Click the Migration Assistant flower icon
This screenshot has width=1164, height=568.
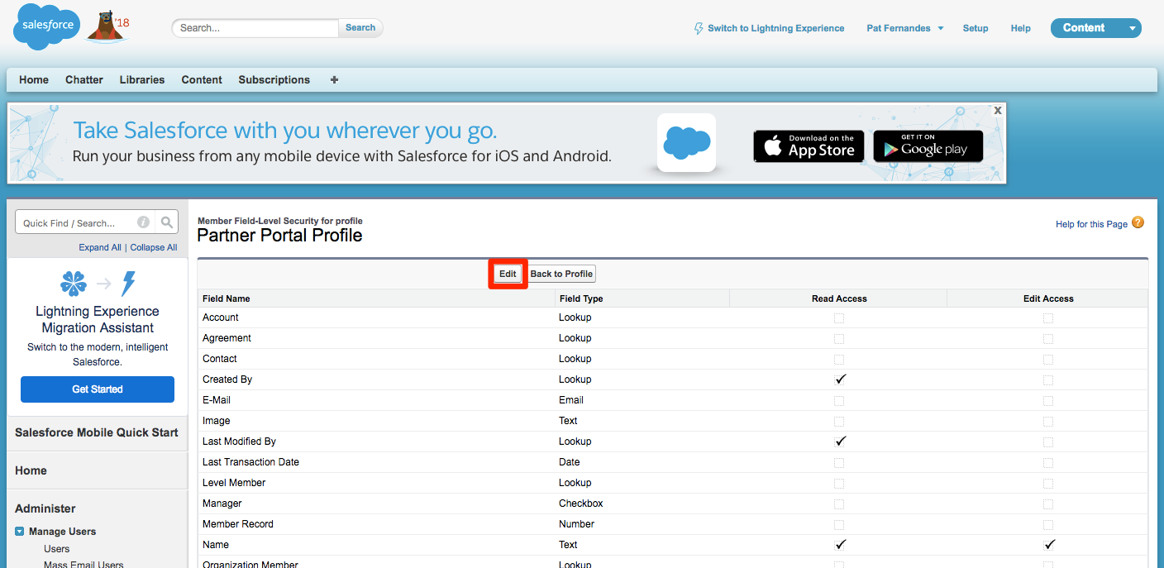click(74, 284)
